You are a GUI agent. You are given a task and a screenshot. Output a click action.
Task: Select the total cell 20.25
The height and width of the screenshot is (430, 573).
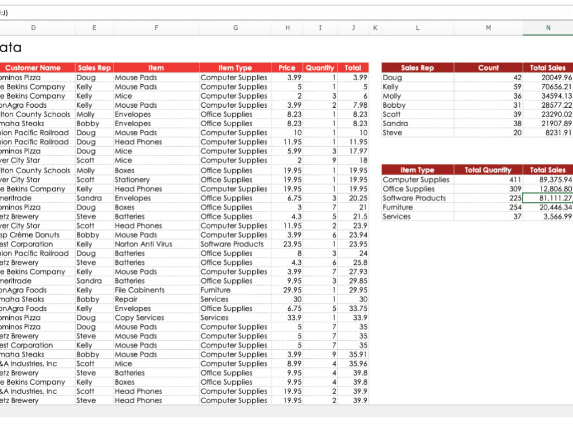[x=354, y=198]
